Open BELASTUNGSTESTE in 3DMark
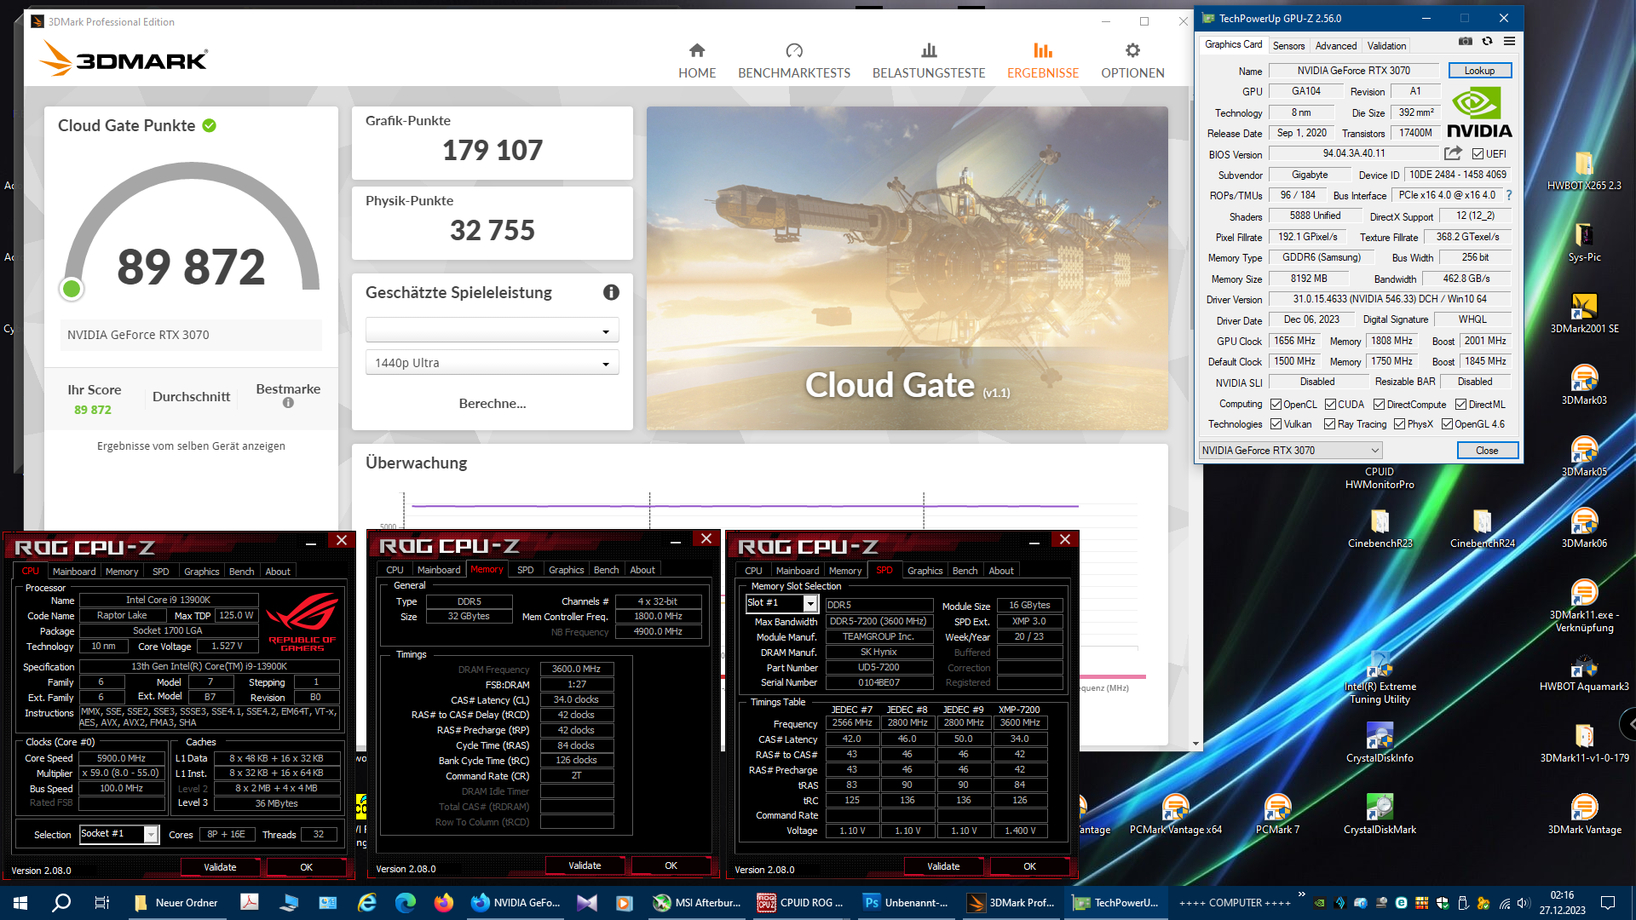Image resolution: width=1636 pixels, height=920 pixels. 929,61
